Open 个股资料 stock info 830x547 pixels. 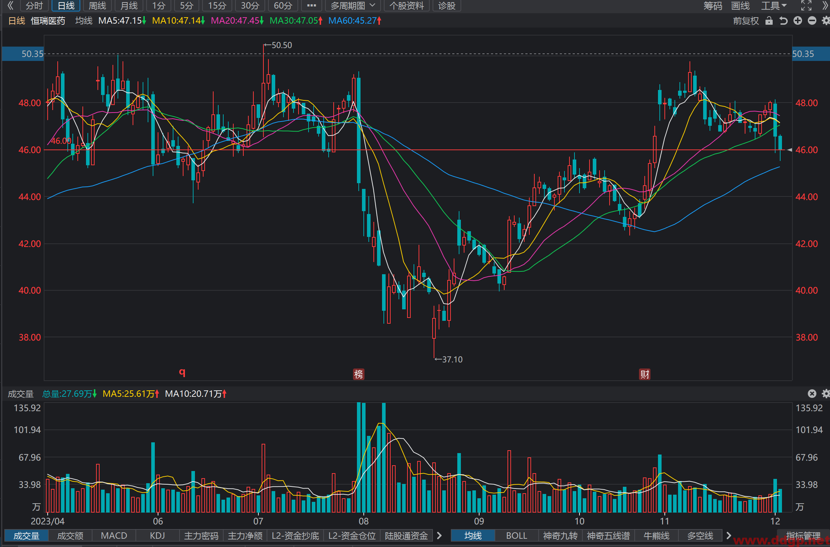tap(406, 5)
